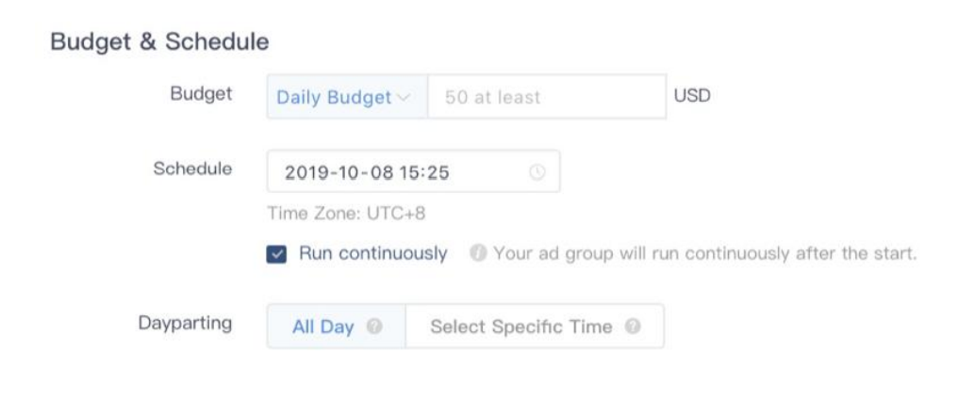This screenshot has width=974, height=400.
Task: Click the help icon next to All Day
Action: tap(374, 328)
